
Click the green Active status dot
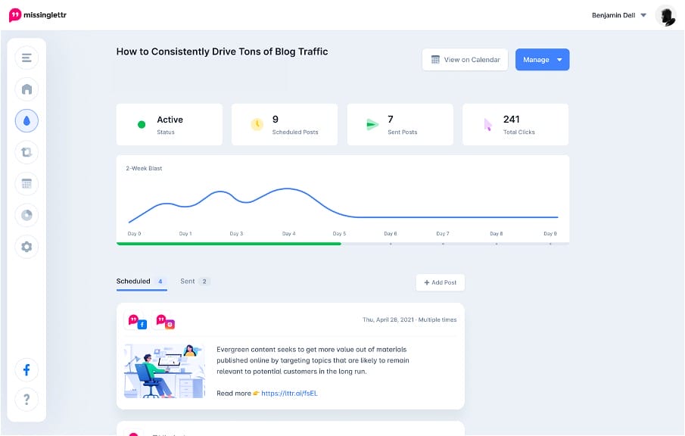point(142,124)
